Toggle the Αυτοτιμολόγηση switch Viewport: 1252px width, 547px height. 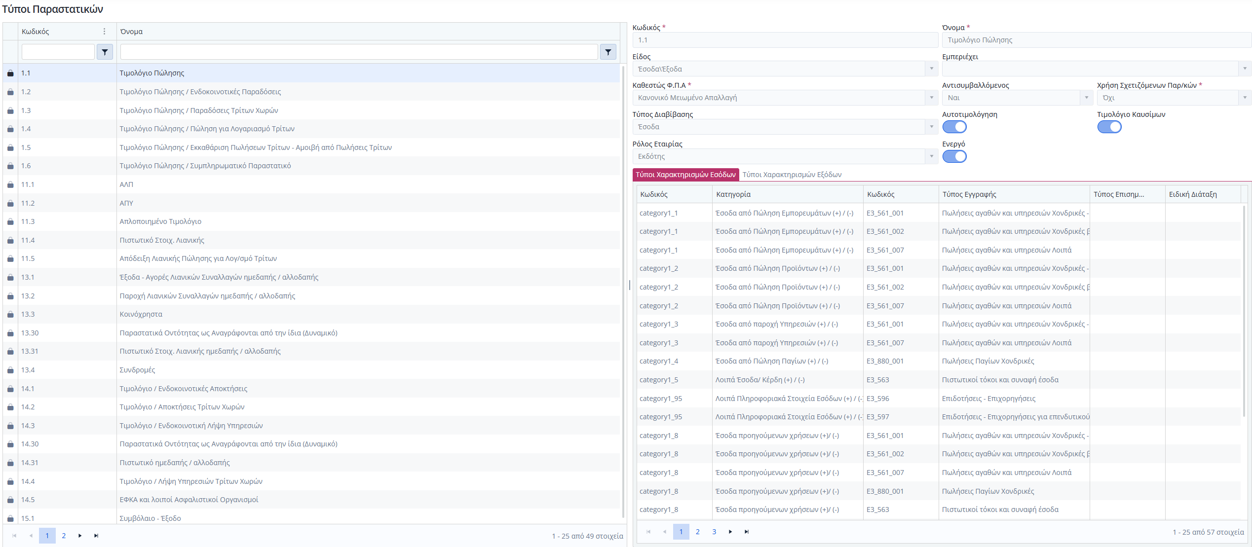point(954,127)
